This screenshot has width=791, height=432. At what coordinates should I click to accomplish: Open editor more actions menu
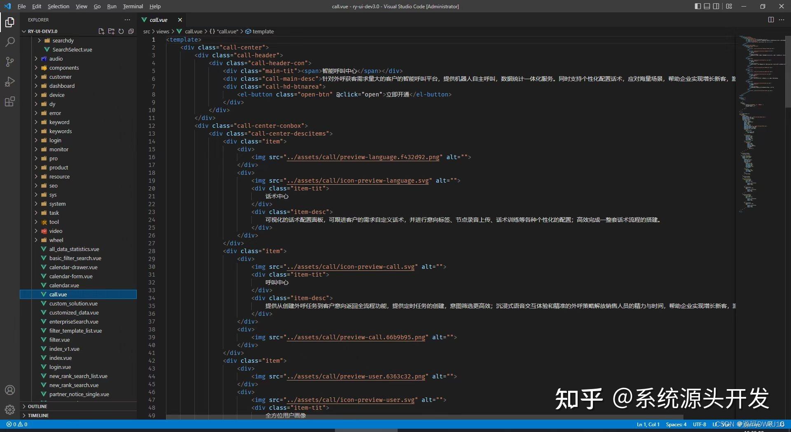coord(782,20)
